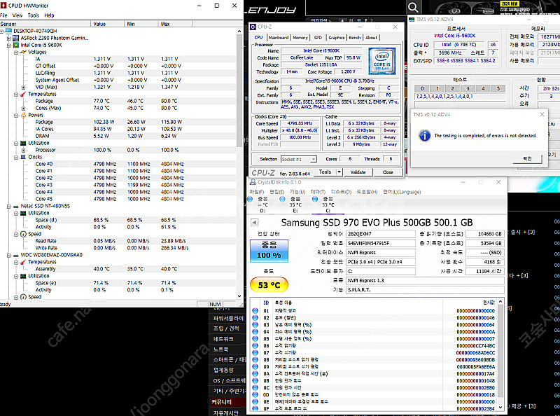Screen dimensions: 560x416
Task: Open the 편집(E) menu in CrystalDiskInfo
Action: [x=276, y=192]
